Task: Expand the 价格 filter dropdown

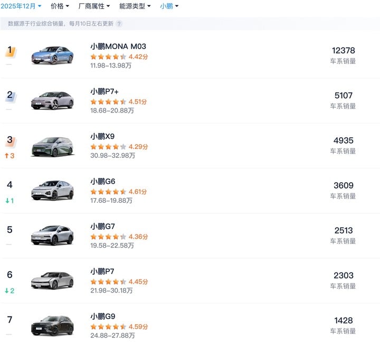Action: tap(60, 6)
